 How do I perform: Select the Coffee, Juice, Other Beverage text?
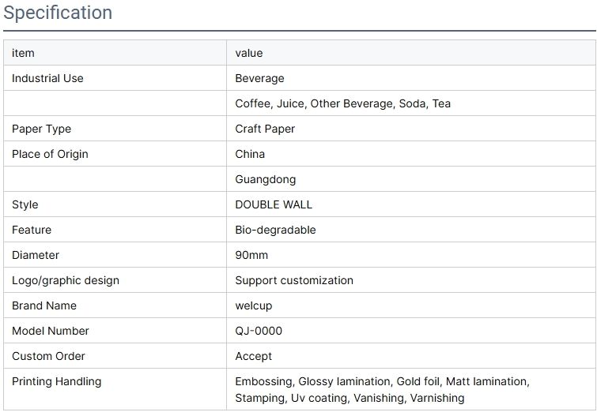click(x=314, y=103)
